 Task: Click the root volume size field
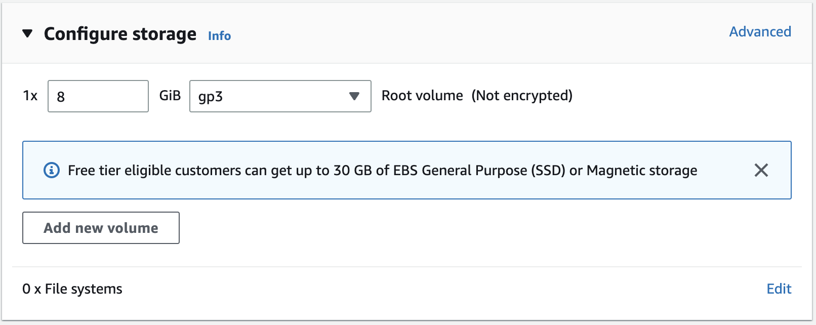click(x=98, y=96)
